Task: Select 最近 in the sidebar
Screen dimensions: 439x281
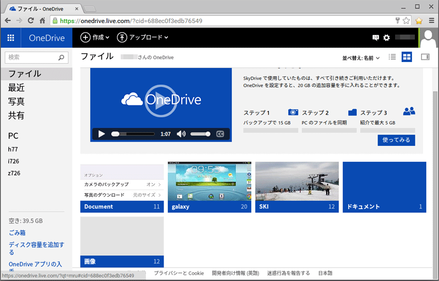Action: (x=16, y=88)
